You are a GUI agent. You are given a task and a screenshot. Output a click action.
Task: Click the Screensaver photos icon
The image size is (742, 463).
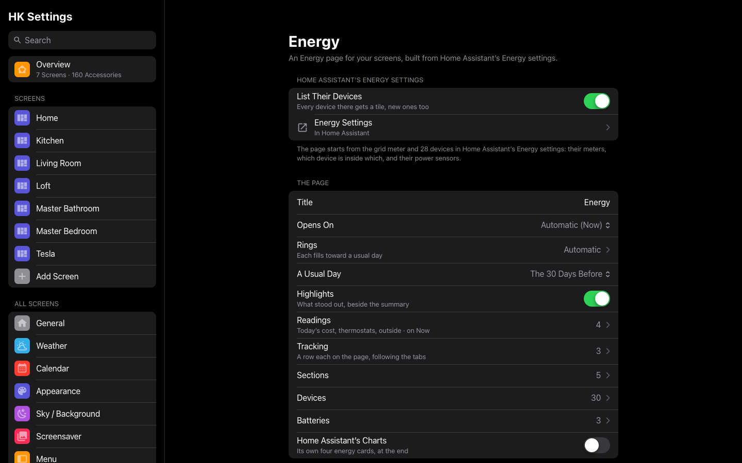(22, 436)
